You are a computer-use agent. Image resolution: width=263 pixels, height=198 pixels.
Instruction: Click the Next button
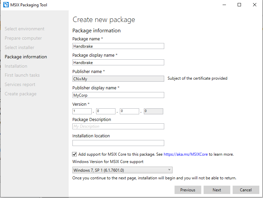click(217, 190)
